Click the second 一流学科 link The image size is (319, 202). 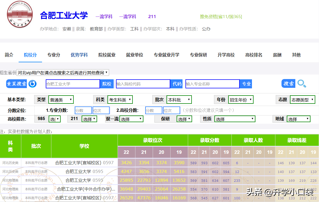(127, 17)
